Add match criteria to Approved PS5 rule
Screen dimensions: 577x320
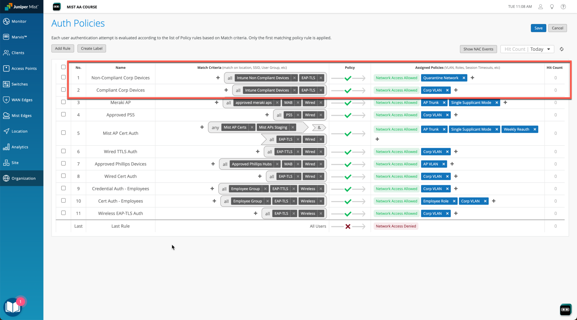click(267, 115)
